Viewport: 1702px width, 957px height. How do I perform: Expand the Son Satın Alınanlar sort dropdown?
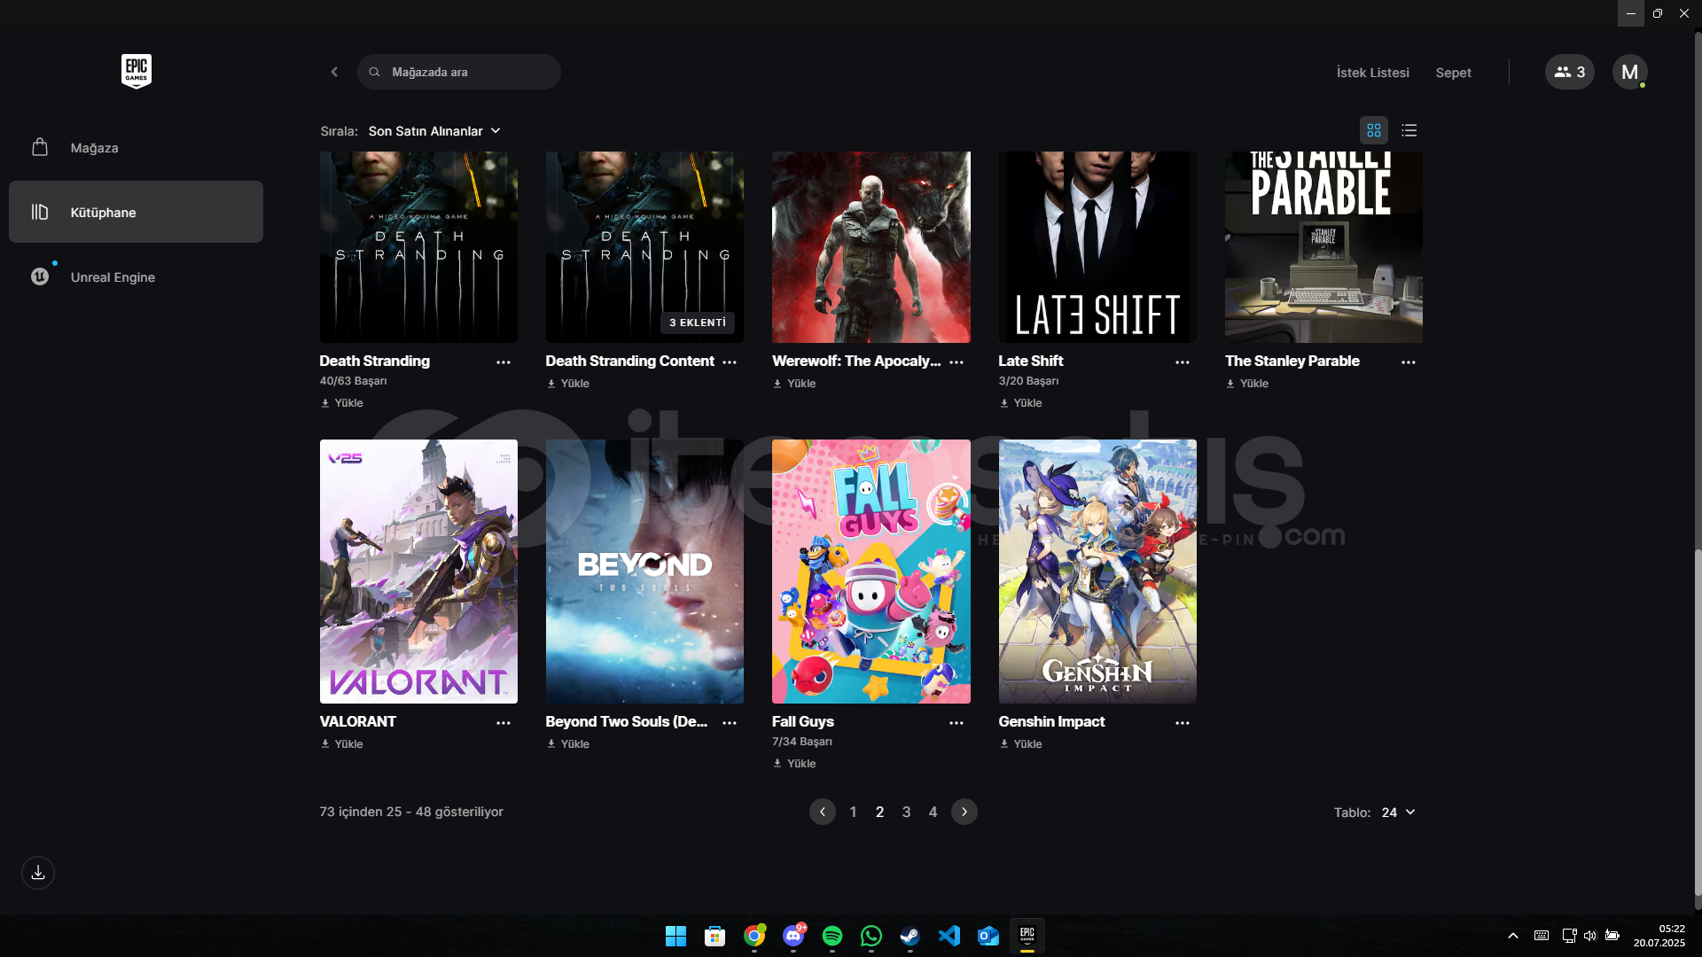tap(434, 131)
